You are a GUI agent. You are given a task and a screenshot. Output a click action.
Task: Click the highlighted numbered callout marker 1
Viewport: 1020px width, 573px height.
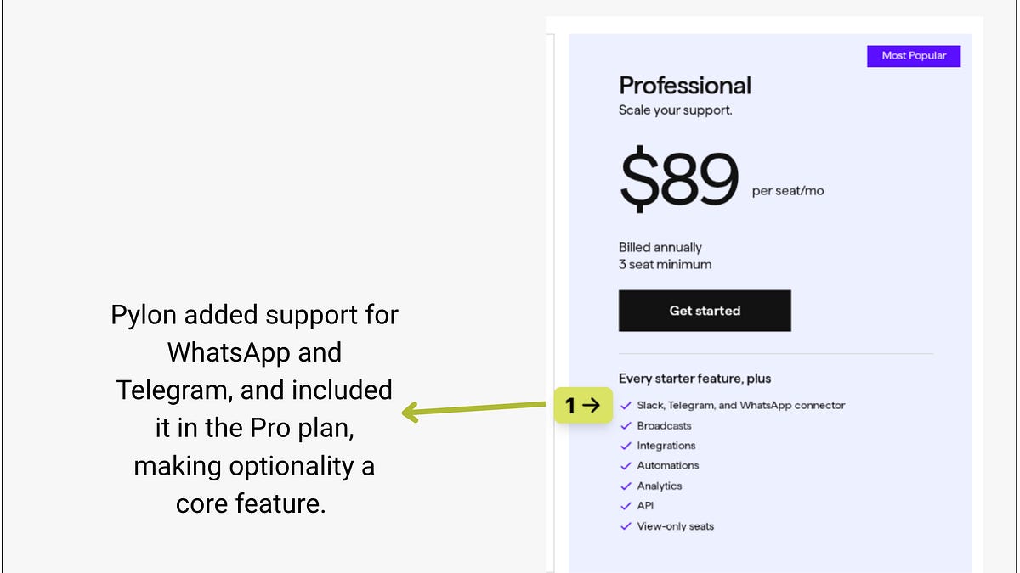coord(585,405)
